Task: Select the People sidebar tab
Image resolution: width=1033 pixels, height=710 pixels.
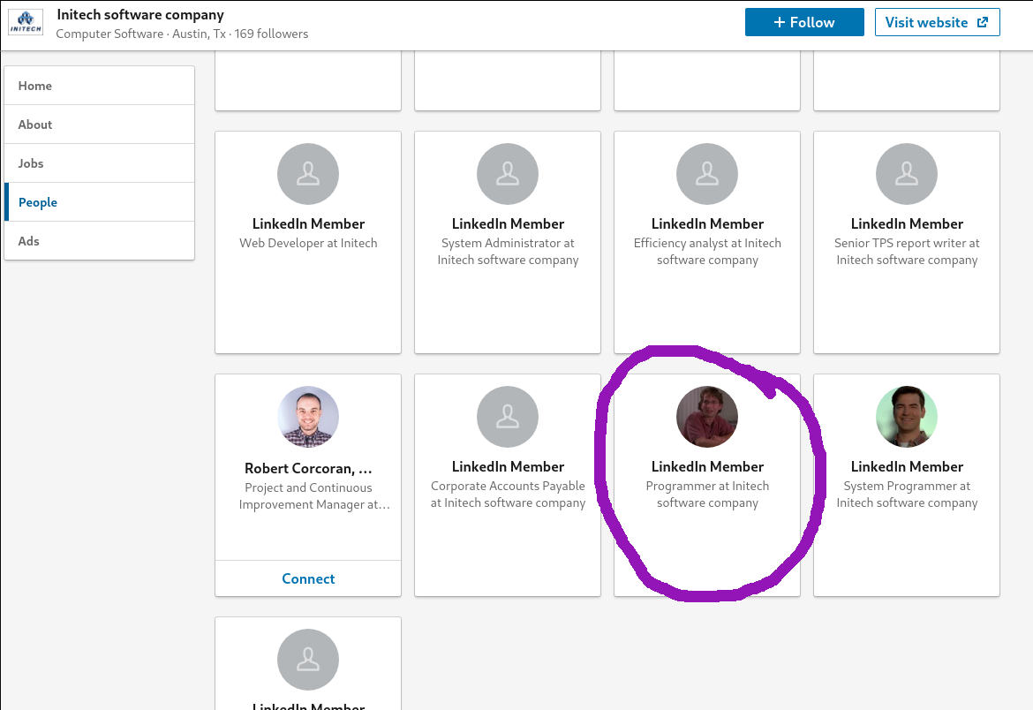Action: (99, 202)
